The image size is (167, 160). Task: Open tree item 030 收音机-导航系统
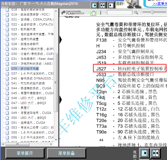point(32,54)
